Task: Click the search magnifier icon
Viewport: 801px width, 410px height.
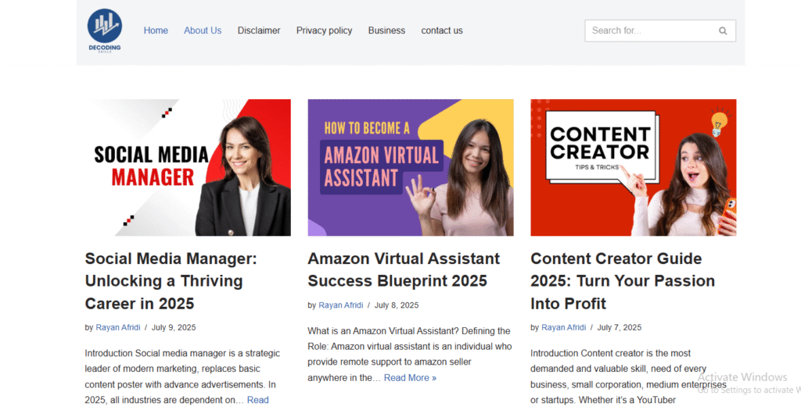Action: [723, 31]
